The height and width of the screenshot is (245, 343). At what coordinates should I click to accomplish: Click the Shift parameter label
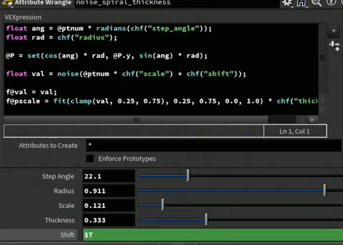point(67,235)
